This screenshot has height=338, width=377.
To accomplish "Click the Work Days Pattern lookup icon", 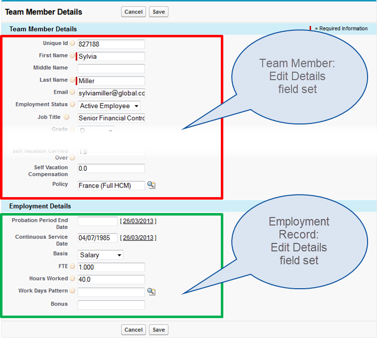I will [151, 292].
